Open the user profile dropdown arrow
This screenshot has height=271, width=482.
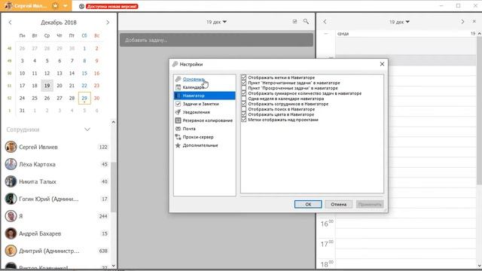click(x=66, y=6)
